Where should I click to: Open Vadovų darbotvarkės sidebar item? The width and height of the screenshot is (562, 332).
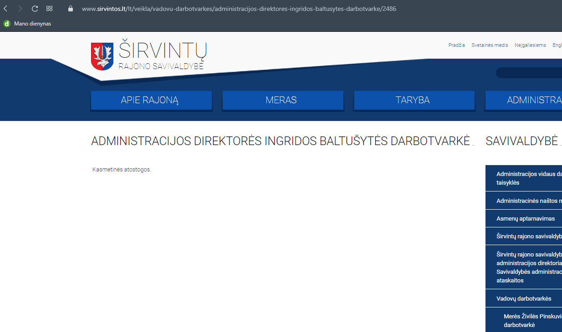(524, 298)
